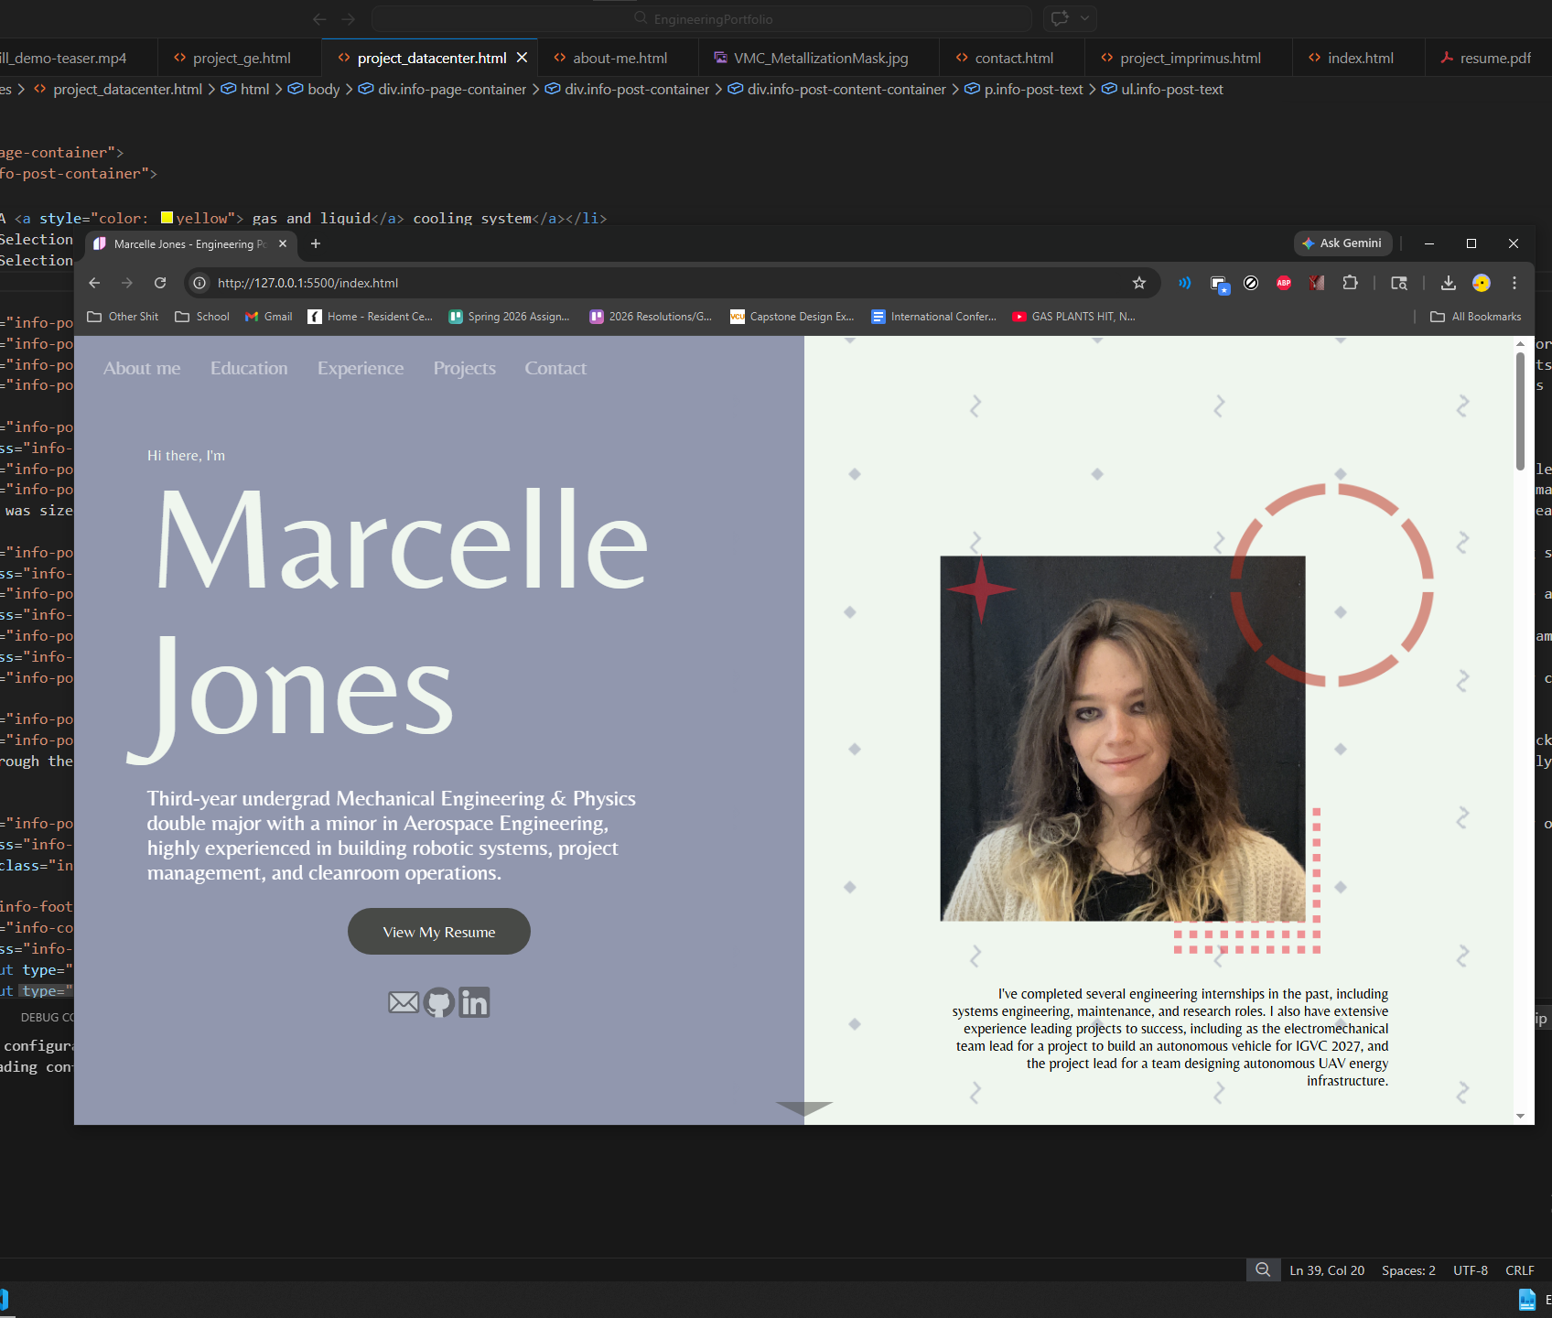
Task: Click the Chrome profile duck avatar
Action: click(x=1481, y=283)
